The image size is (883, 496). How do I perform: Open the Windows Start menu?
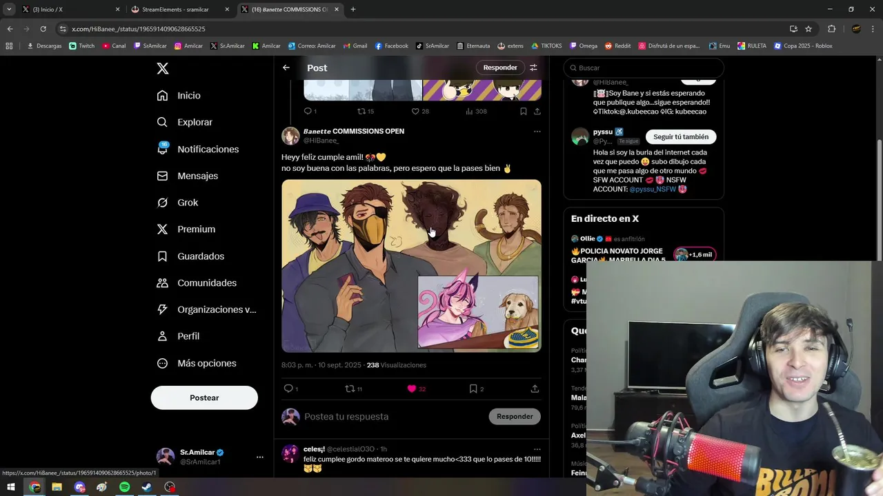click(11, 487)
